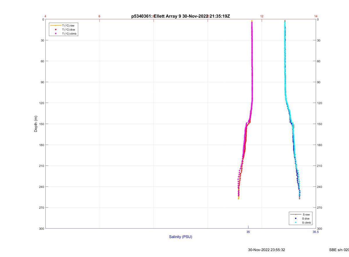Click depth tick "210" on the right axis
Viewport: 349px width, 257px height.
point(320,166)
